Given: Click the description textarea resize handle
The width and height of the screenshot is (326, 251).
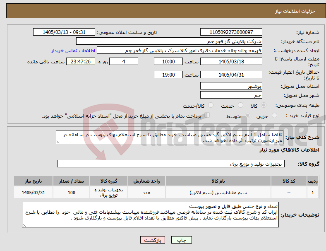Looking at the screenshot, I should point(58,142).
